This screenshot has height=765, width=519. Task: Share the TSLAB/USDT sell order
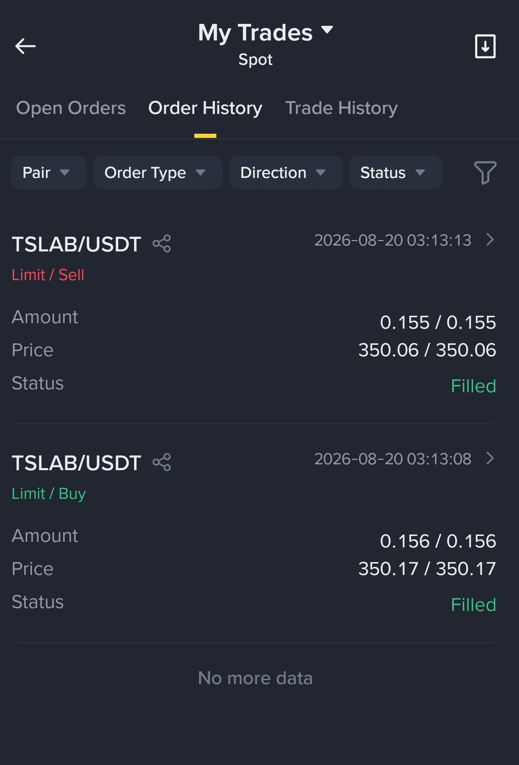162,243
